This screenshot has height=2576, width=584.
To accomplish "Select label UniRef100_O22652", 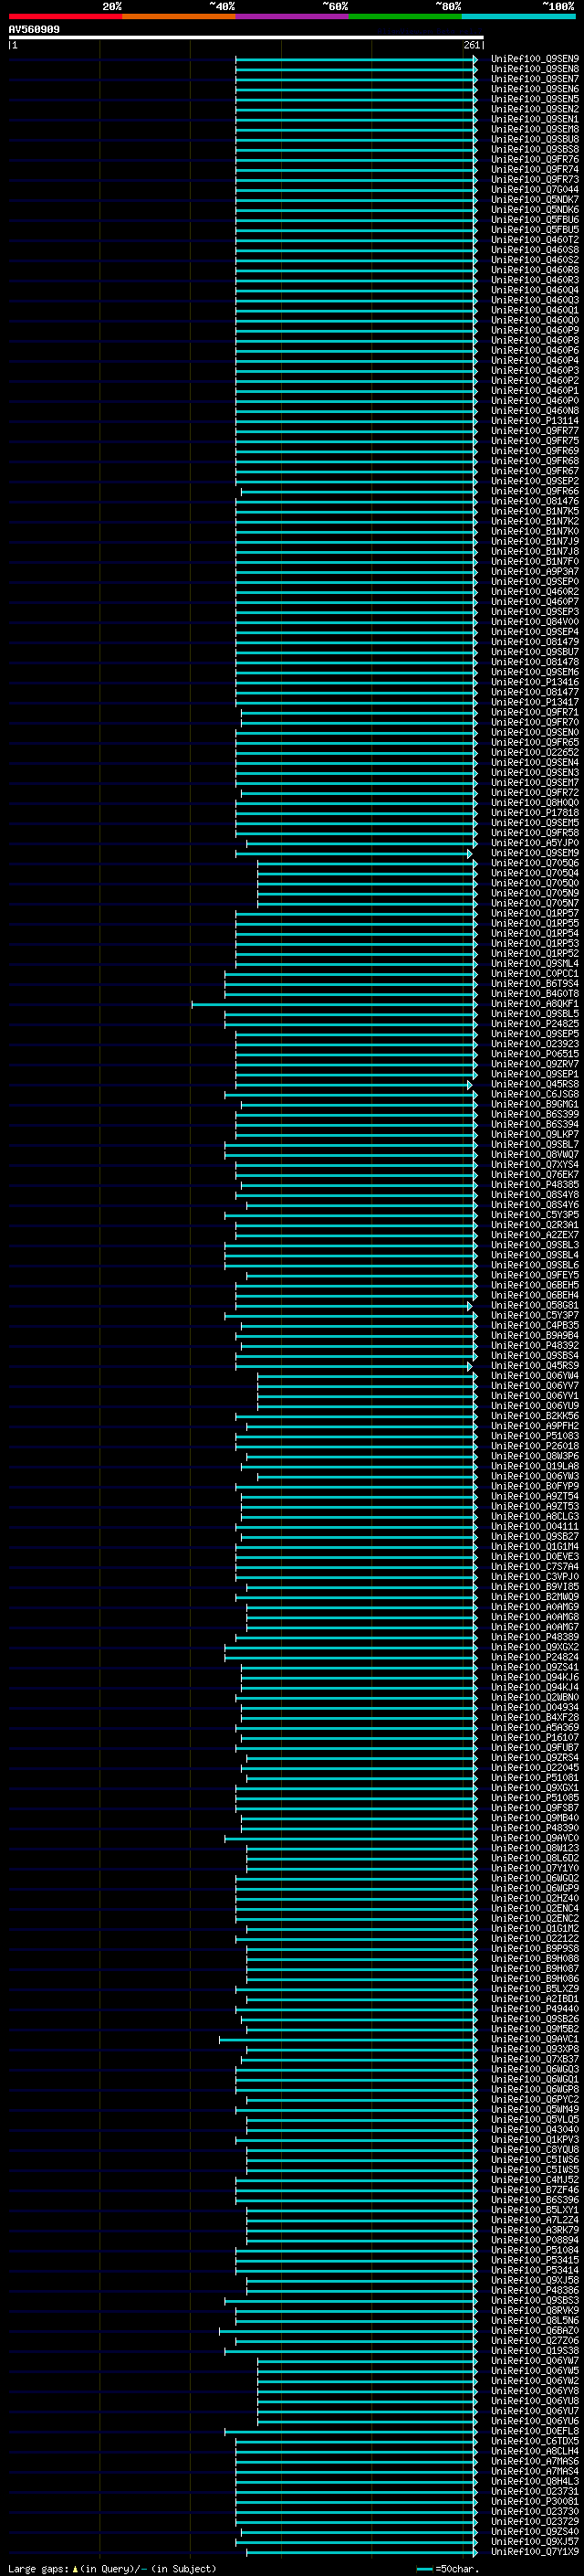I will click(x=535, y=752).
